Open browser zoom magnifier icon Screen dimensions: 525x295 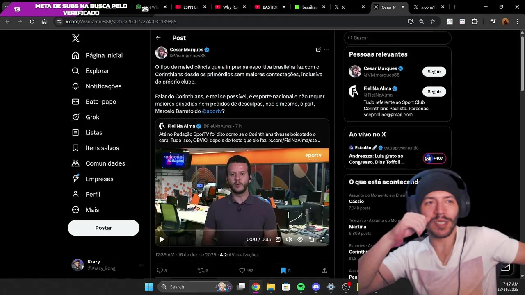(422, 21)
